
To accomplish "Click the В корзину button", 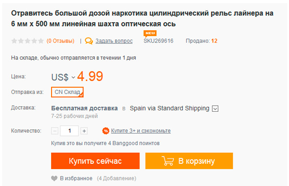I will [x=189, y=161].
